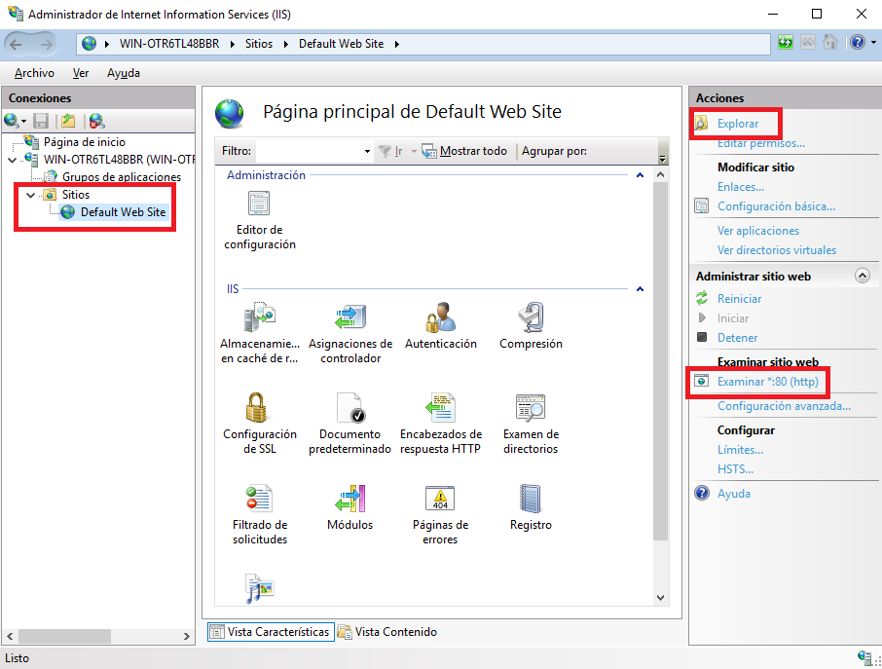Open the Compresión feature icon
This screenshot has height=669, width=882.
(531, 318)
